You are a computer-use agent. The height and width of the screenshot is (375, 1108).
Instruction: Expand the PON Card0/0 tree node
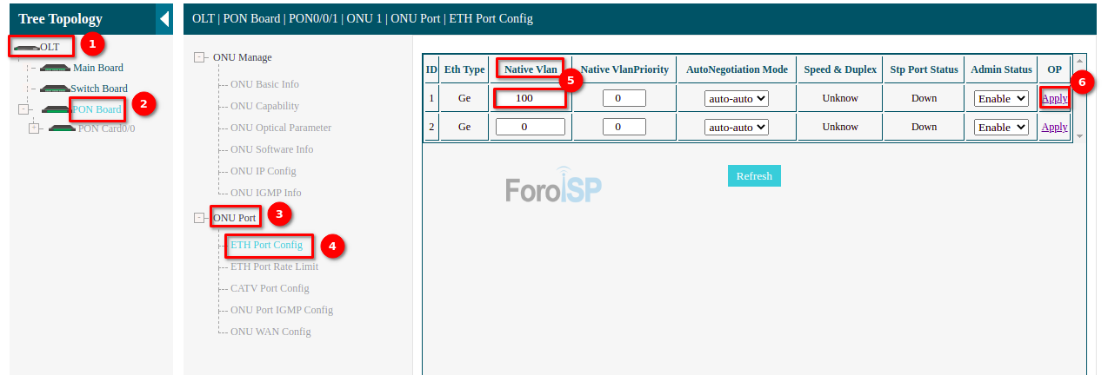tap(35, 128)
